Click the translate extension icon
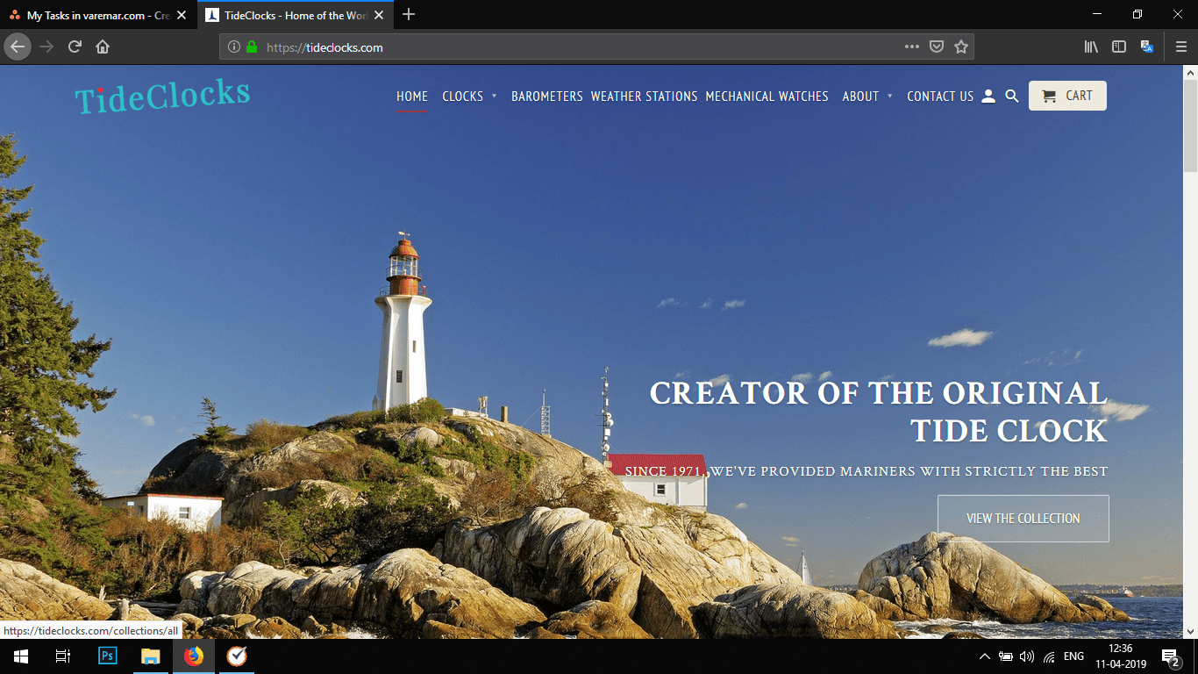 pos(1146,47)
